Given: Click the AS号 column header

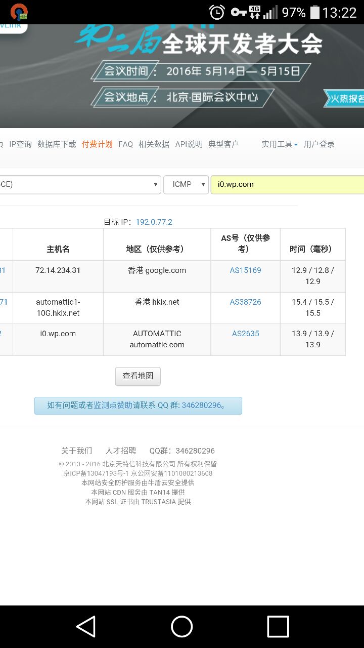Looking at the screenshot, I should (246, 245).
